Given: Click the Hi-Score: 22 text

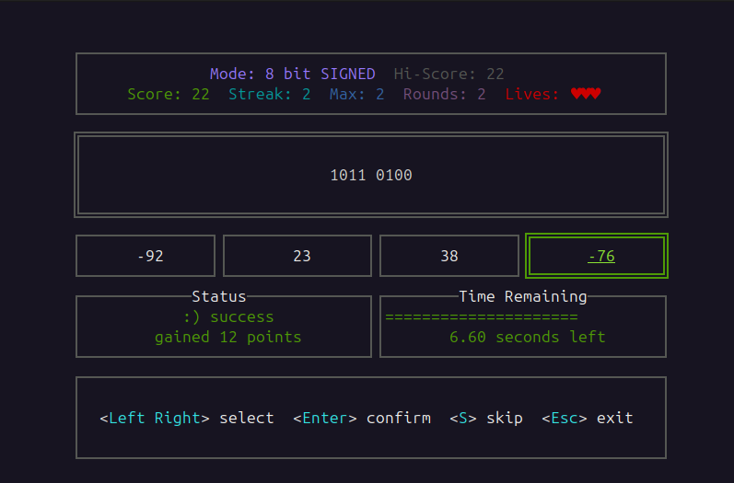Looking at the screenshot, I should pyautogui.click(x=449, y=74).
